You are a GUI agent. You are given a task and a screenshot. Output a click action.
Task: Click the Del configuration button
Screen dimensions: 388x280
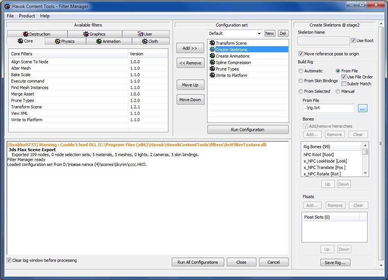click(x=283, y=33)
